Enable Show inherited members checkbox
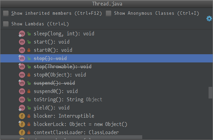This screenshot has height=140, width=213. click(6, 13)
